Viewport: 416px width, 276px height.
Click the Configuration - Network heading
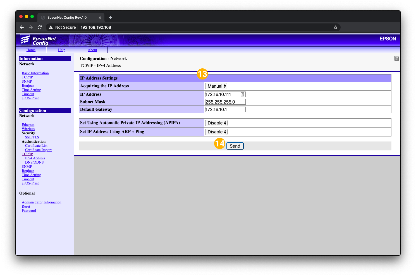pyautogui.click(x=103, y=59)
